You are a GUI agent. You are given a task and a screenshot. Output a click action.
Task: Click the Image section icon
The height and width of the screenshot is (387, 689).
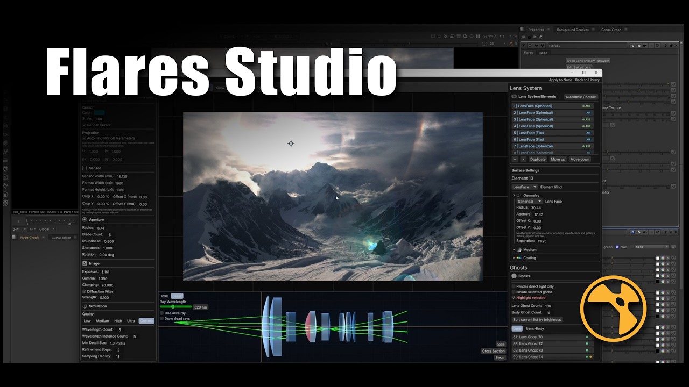pyautogui.click(x=85, y=264)
